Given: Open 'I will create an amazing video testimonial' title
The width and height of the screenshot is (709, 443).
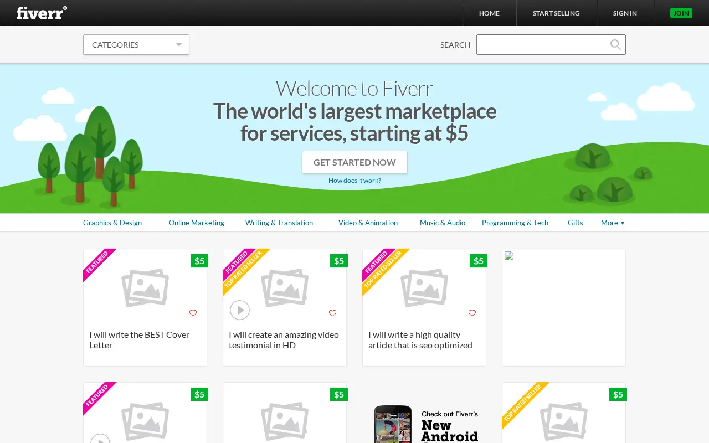Looking at the screenshot, I should pyautogui.click(x=284, y=340).
